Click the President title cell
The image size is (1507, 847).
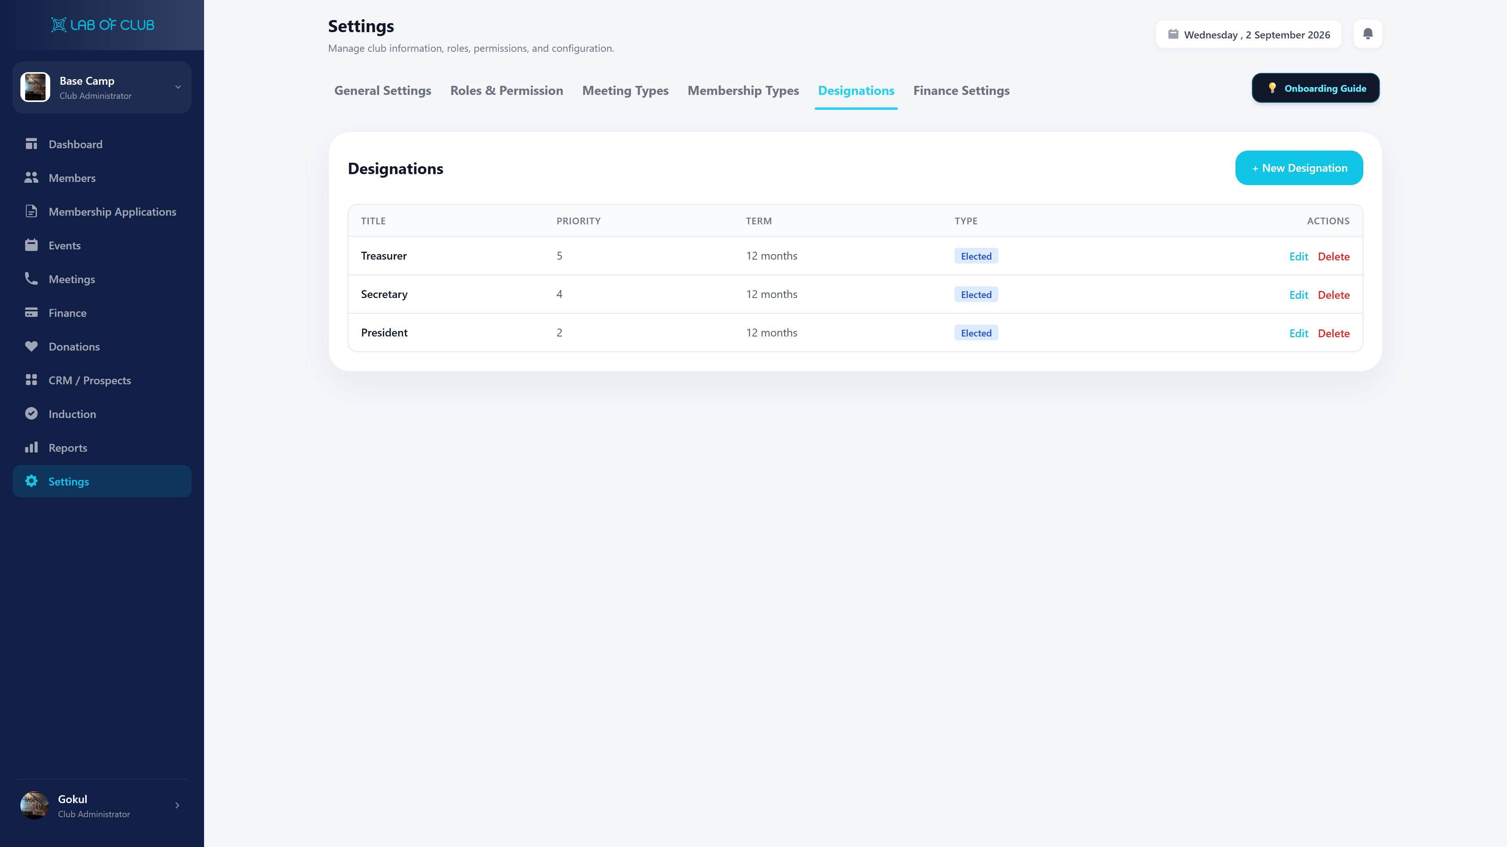(x=384, y=333)
